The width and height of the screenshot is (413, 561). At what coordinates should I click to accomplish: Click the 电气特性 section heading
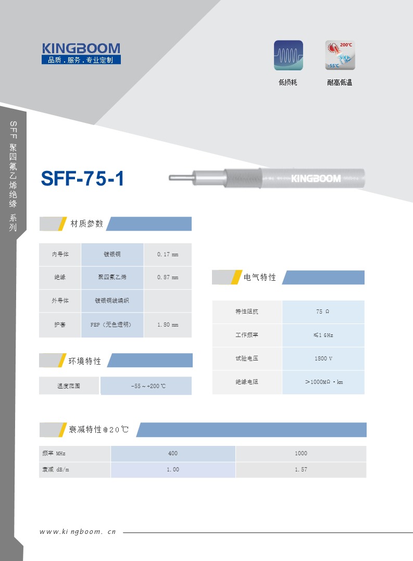point(259,277)
